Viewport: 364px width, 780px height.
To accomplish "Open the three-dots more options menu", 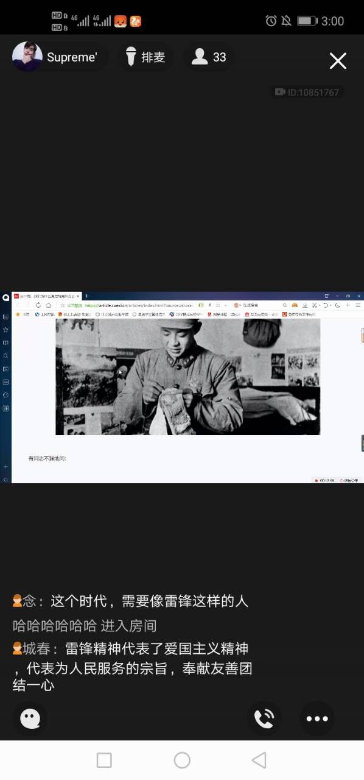I will point(317,718).
